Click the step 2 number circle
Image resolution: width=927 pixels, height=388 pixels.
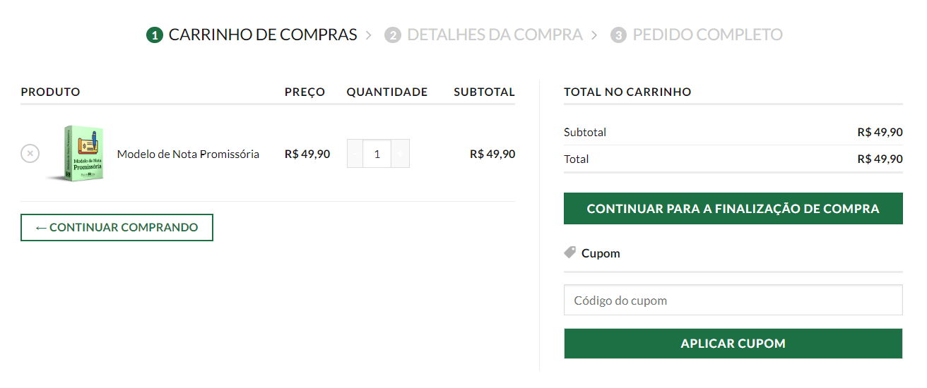click(393, 35)
